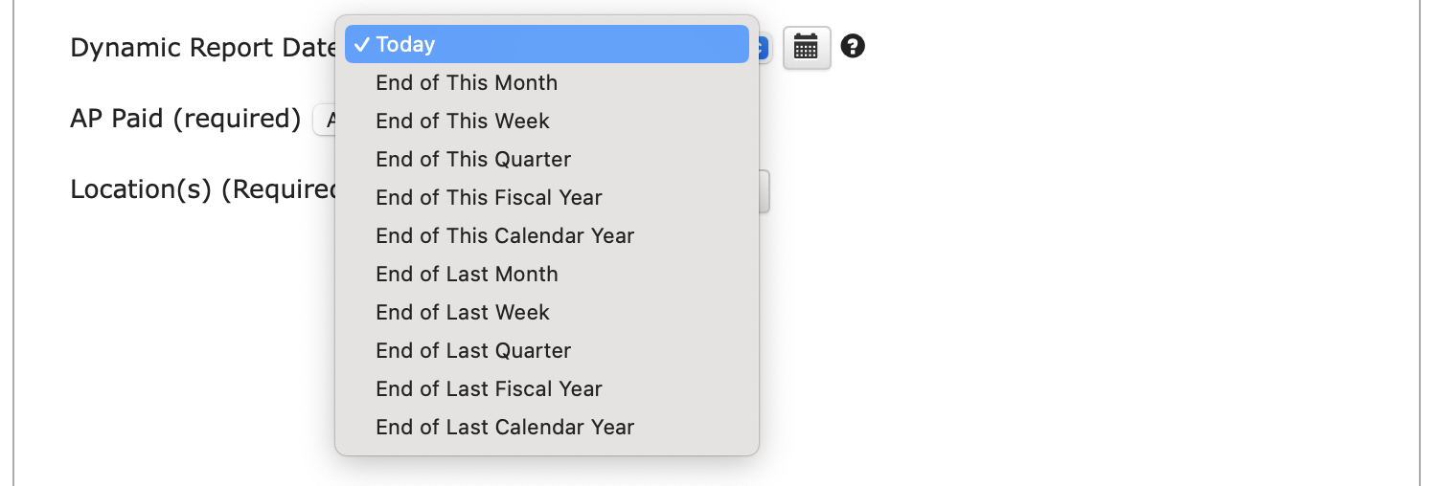Open the calendar date picker icon
The image size is (1439, 486).
click(807, 47)
